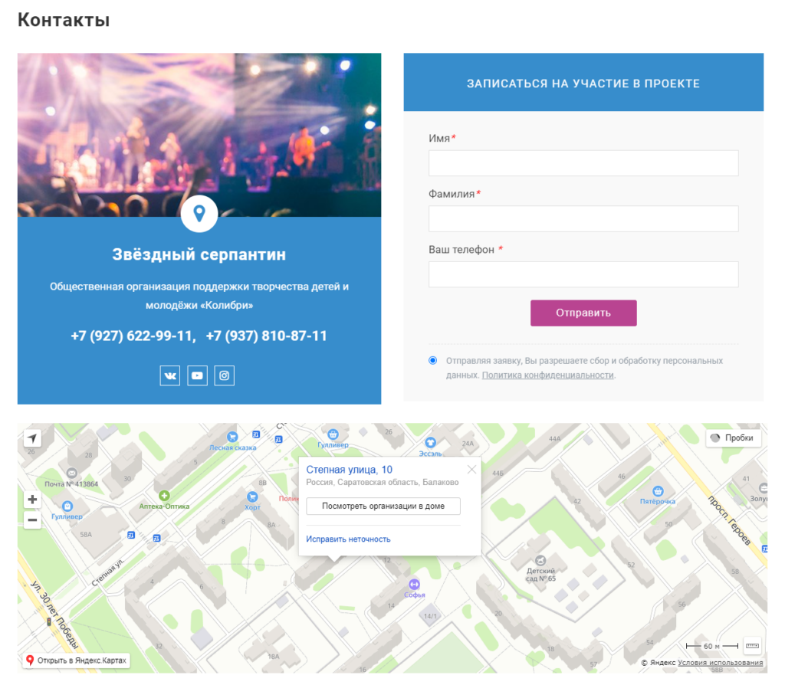Click the Аптека-Оптика pharmacy marker

click(164, 496)
